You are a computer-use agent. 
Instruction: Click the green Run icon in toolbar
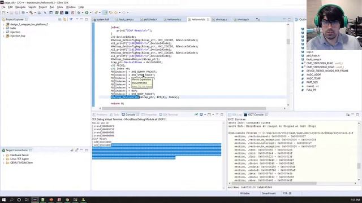point(87,12)
